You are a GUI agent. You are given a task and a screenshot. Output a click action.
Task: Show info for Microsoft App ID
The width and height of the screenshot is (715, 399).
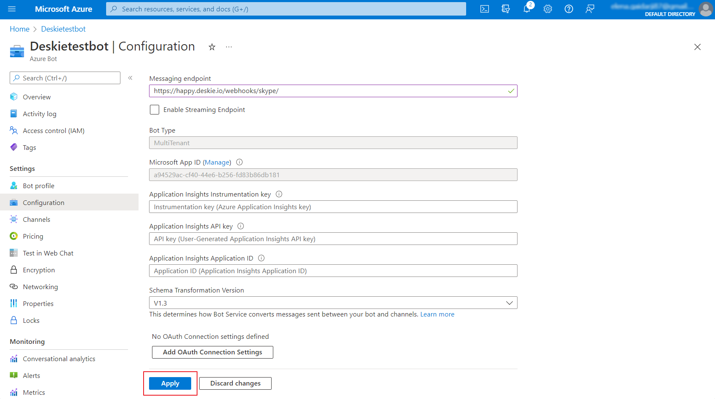pos(240,162)
